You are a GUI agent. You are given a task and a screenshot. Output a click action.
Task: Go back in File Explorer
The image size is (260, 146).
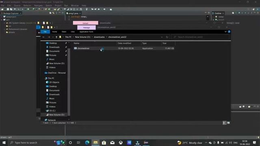tap(43, 37)
